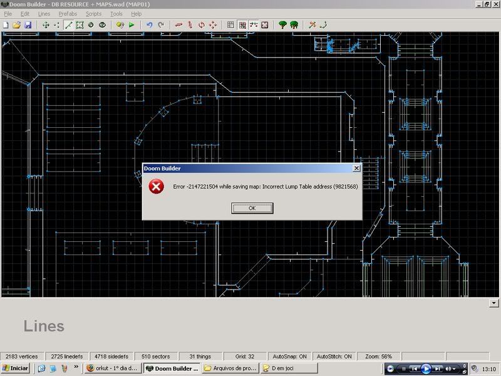The image size is (501, 376).
Task: Click Internet Explorer quick launch icon
Action: (x=41, y=368)
